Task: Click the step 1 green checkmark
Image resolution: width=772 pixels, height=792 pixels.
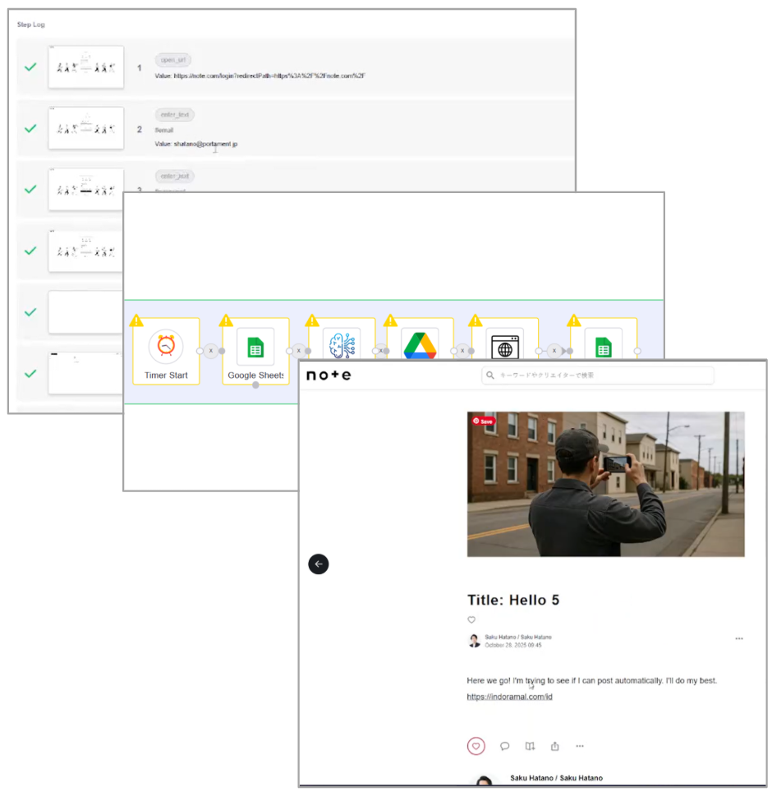Action: tap(31, 67)
